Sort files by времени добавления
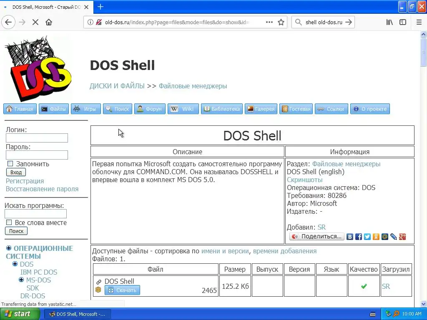 (x=284, y=251)
